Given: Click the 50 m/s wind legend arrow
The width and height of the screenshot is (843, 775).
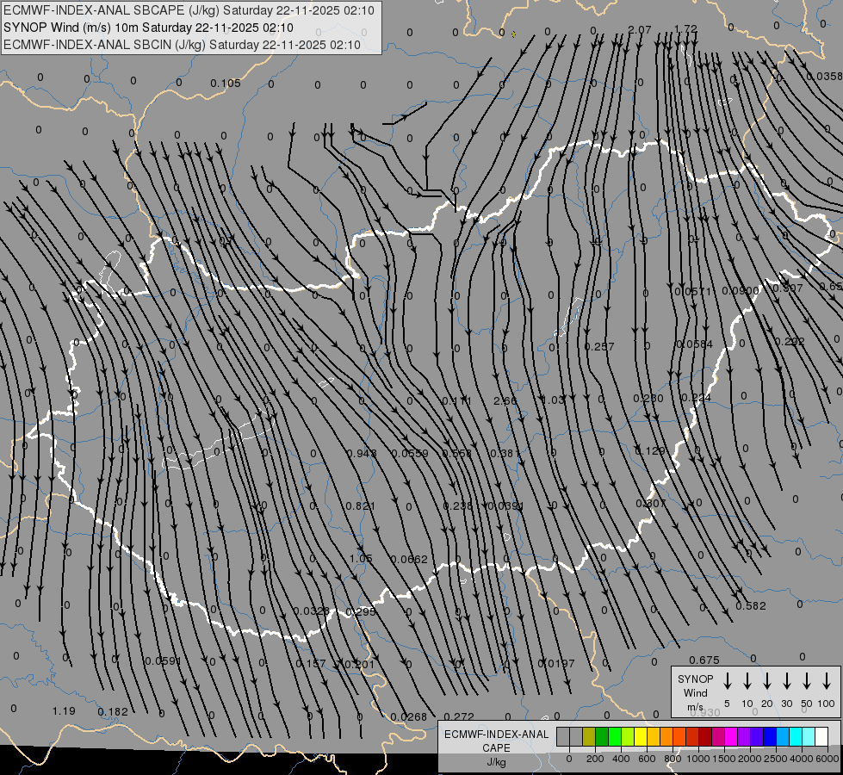Looking at the screenshot, I should (807, 681).
